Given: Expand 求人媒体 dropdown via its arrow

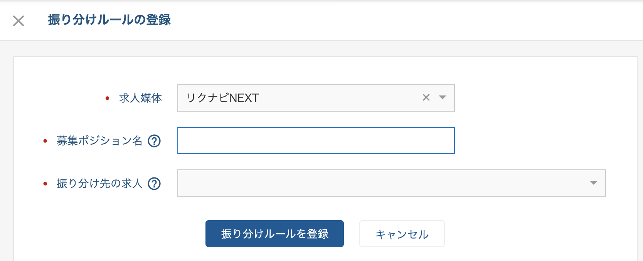Looking at the screenshot, I should (x=443, y=98).
